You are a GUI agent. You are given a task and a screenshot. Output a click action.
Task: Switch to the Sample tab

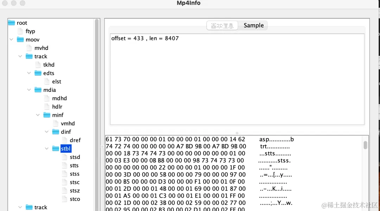coord(253,25)
